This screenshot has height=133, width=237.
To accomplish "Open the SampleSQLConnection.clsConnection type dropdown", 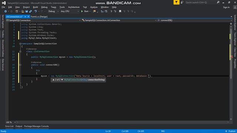I will pyautogui.click(x=119, y=20).
